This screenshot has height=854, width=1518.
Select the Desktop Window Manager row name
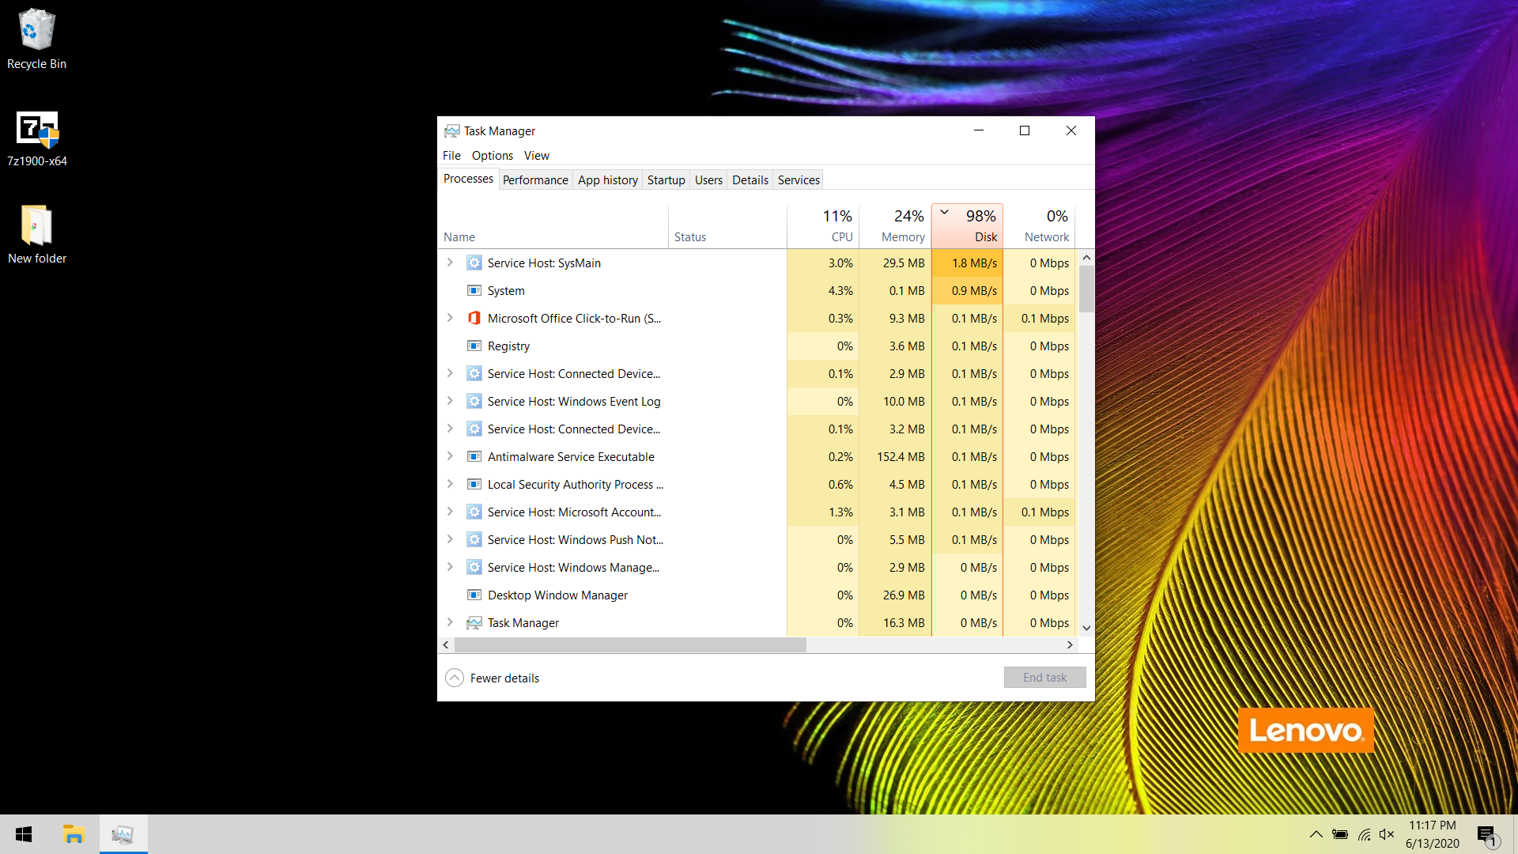point(557,595)
